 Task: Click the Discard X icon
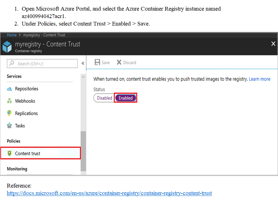point(119,62)
